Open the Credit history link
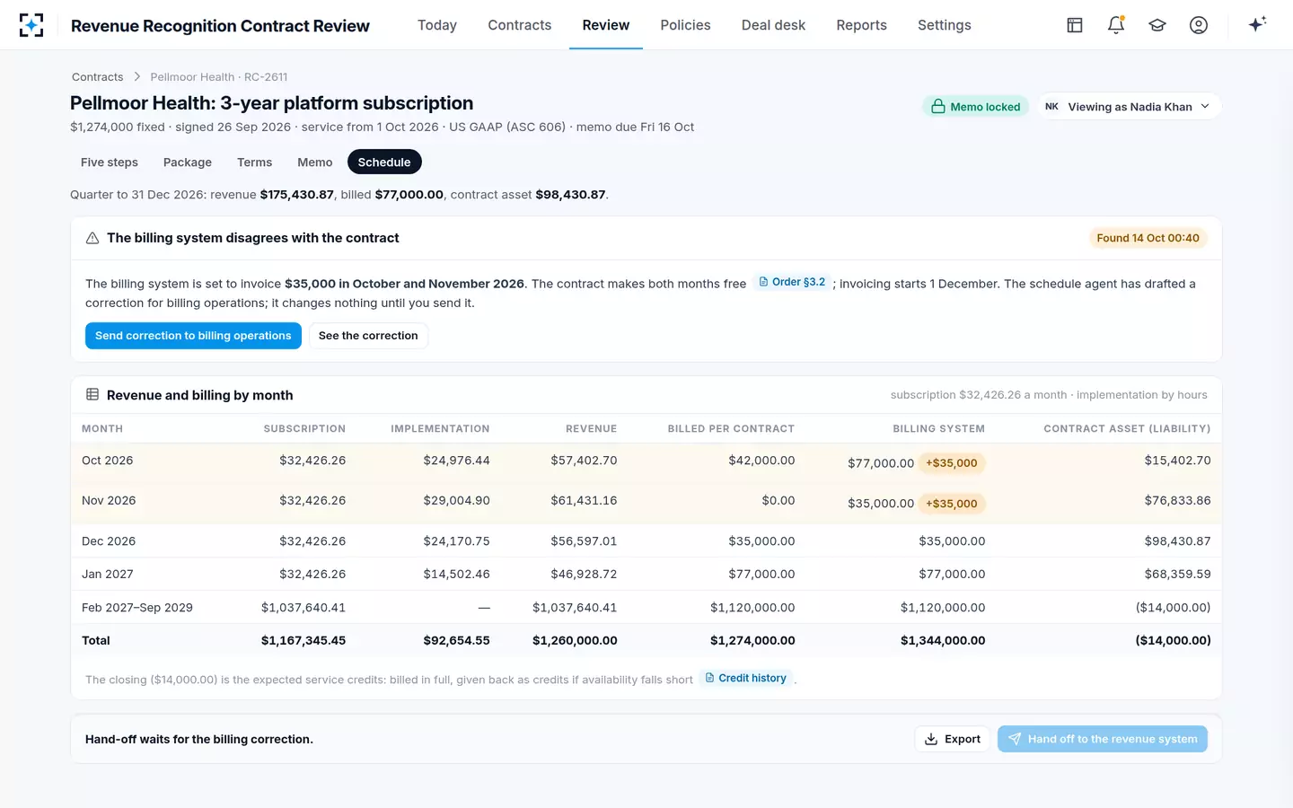This screenshot has width=1293, height=808. [746, 678]
